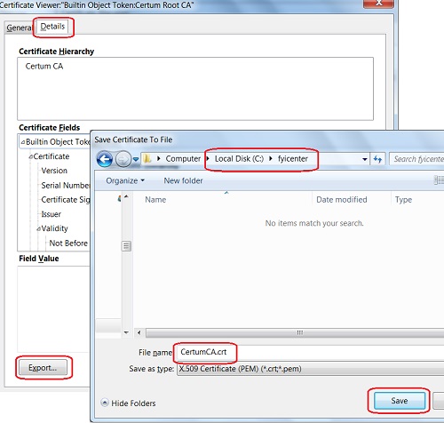444x423 pixels.
Task: Close the Certificate Viewer window
Action: [378, 4]
